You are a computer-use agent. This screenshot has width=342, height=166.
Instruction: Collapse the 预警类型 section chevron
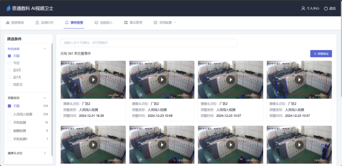[x=45, y=98]
